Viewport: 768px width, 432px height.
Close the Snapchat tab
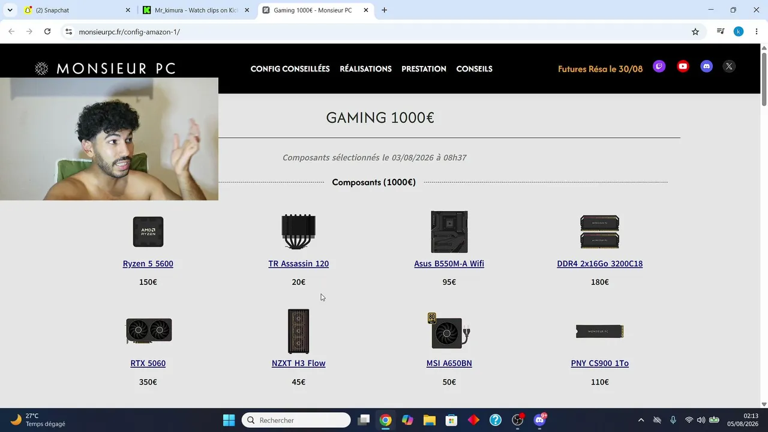coord(128,10)
